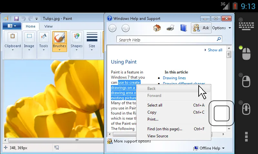The height and width of the screenshot is (154, 258).
Task: Toggle the on-screen keyboard icon
Action: click(246, 26)
